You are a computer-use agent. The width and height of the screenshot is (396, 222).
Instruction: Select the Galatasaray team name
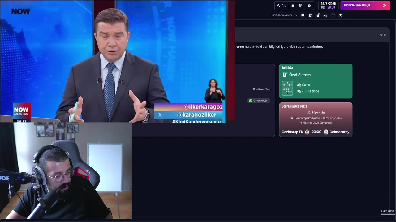pos(339,132)
